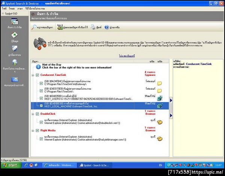
Task: Click cookie icon of the ad.yieldmanager.com entry
Action: click(x=160, y=139)
